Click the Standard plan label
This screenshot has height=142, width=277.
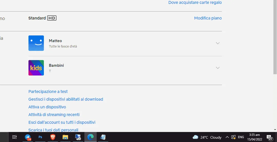click(37, 18)
